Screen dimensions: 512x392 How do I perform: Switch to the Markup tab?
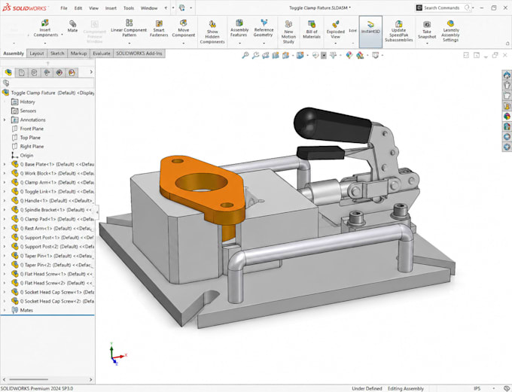pos(79,53)
